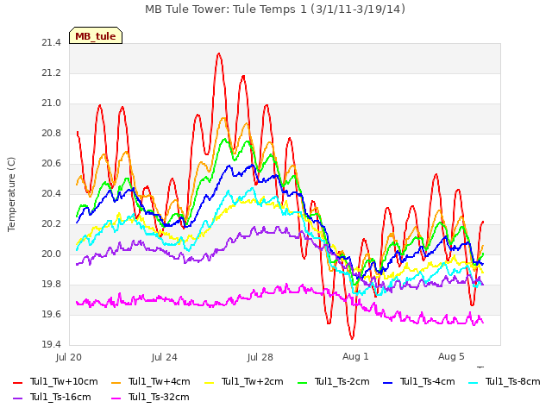This screenshot has height=414, width=552.
Task: Click the 20.2 y-axis tick label
Action: (x=51, y=224)
